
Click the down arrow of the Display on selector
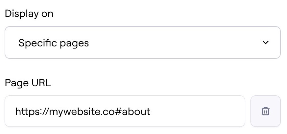[266, 43]
